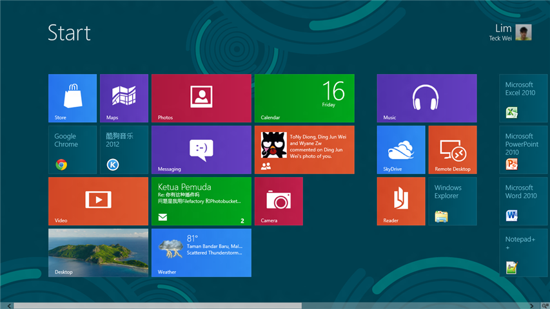Image resolution: width=550 pixels, height=309 pixels.
Task: Open Windows Explorer tile
Action: tap(453, 201)
